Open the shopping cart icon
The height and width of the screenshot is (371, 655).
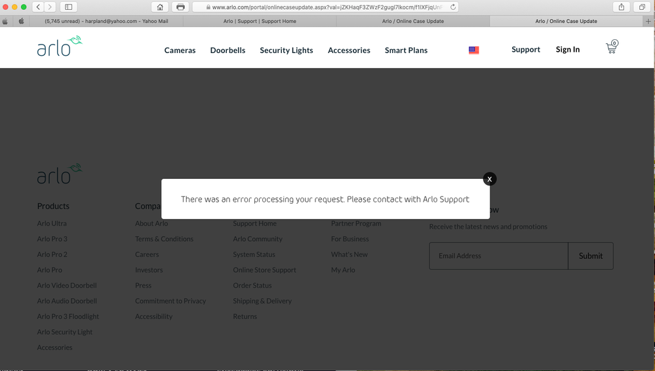(612, 47)
